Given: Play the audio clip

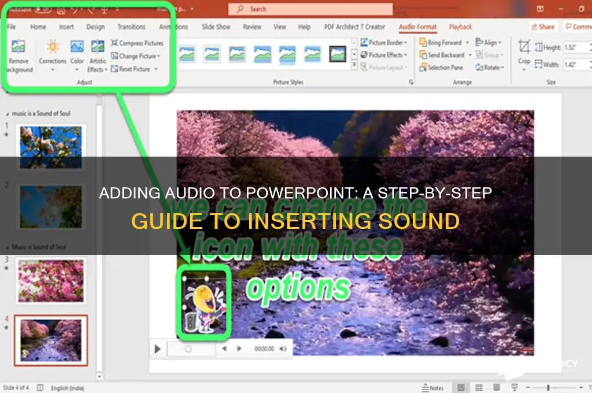Looking at the screenshot, I should pyautogui.click(x=158, y=349).
